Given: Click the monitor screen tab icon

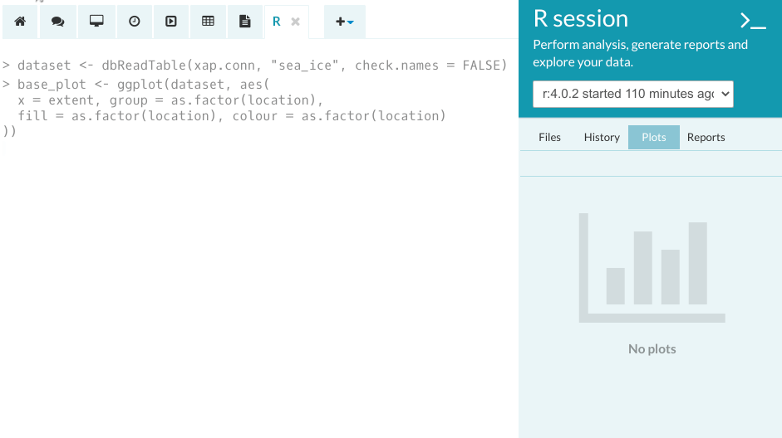Looking at the screenshot, I should pos(96,22).
